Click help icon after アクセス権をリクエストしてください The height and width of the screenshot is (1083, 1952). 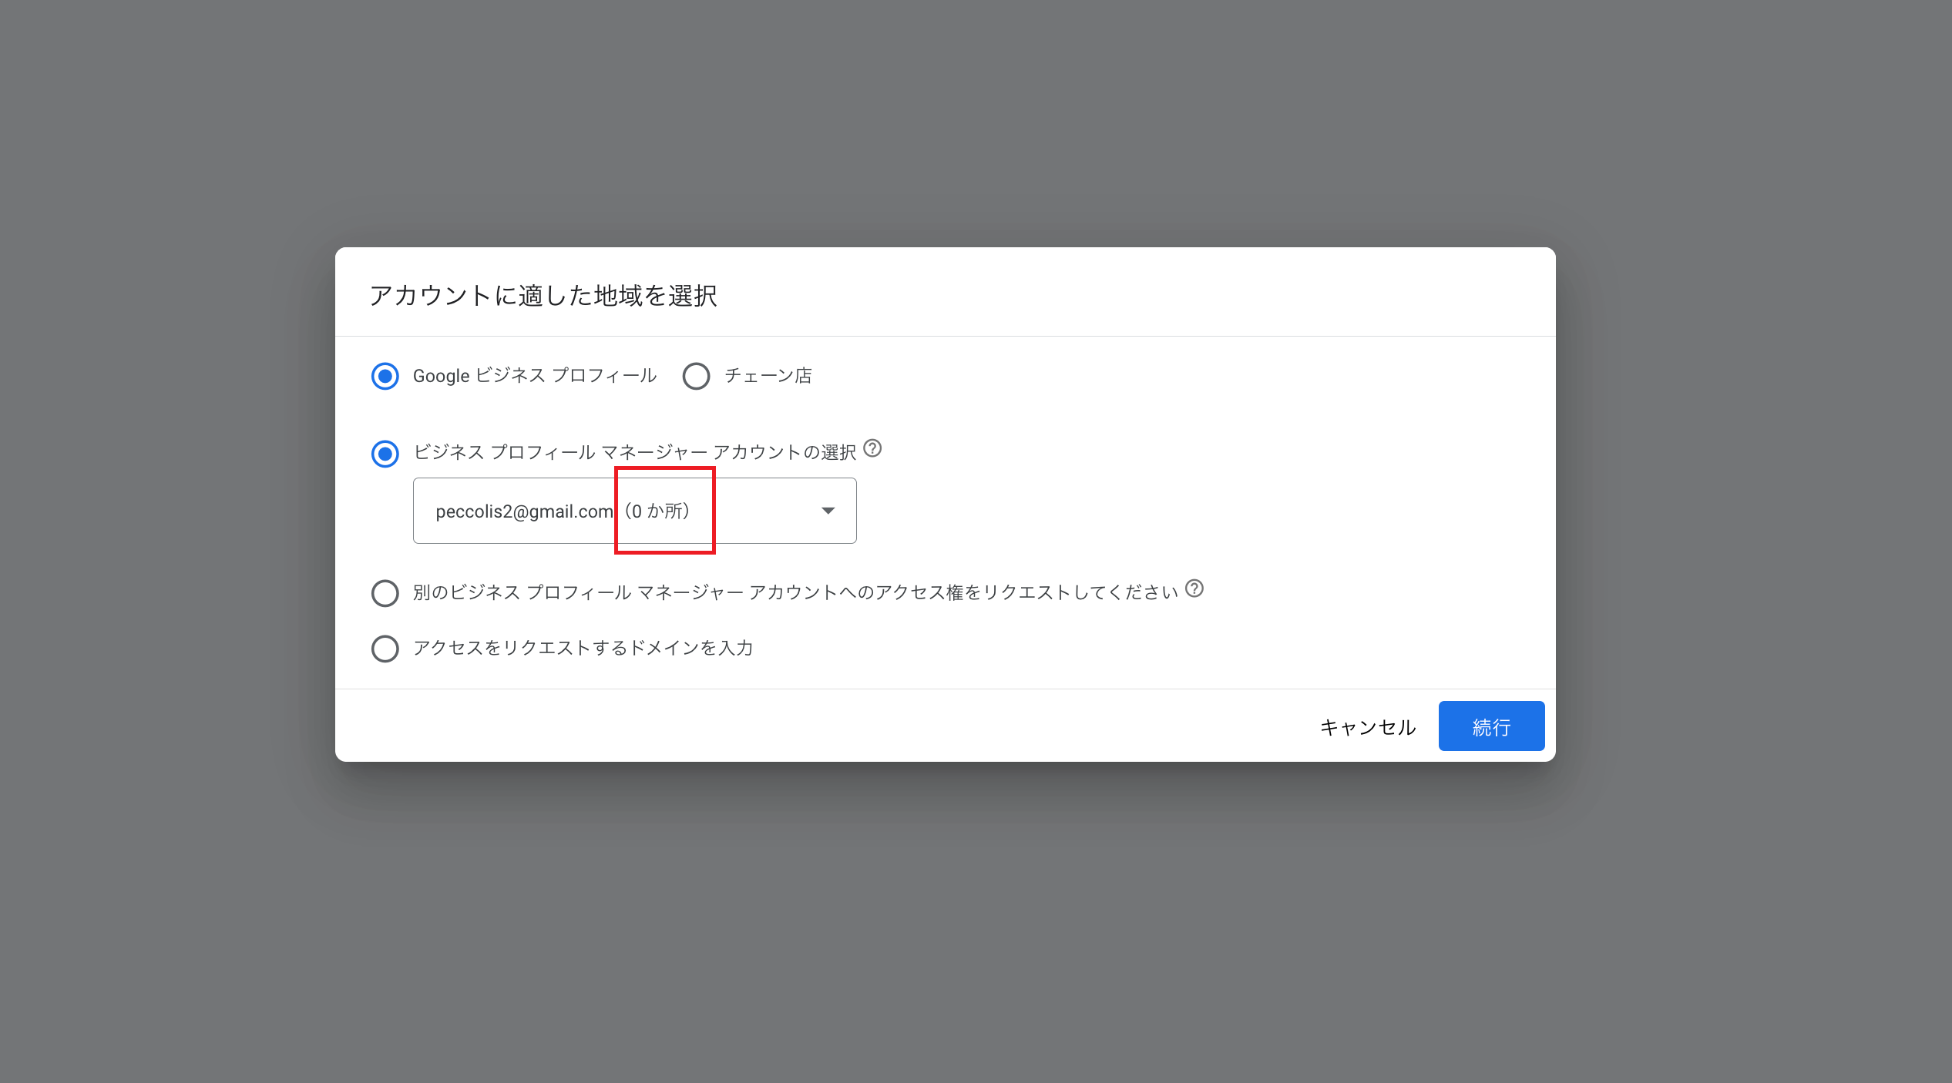[1194, 588]
